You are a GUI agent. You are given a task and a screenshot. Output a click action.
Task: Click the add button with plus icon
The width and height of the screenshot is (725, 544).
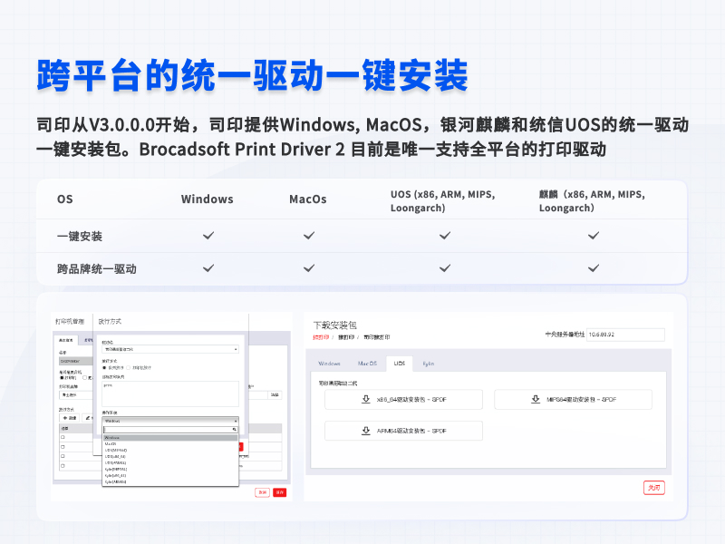click(70, 418)
